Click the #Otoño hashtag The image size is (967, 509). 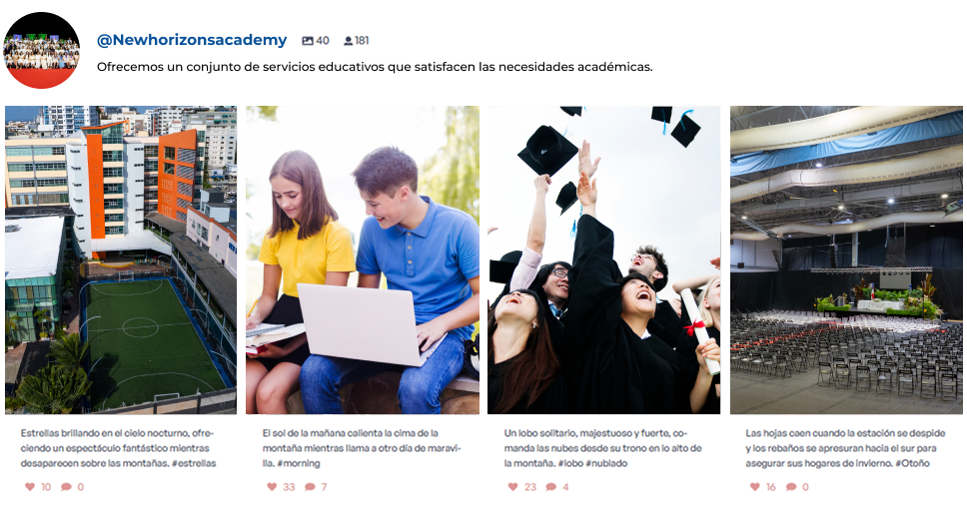(x=913, y=463)
